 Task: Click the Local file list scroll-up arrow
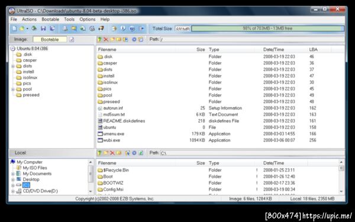pyautogui.click(x=341, y=162)
